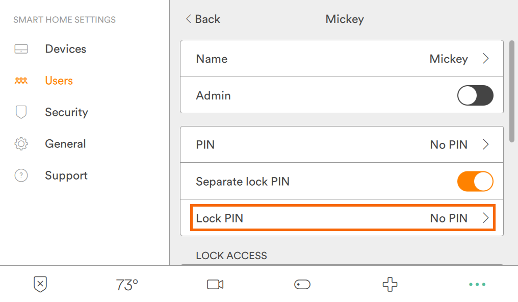Click the General gear icon in sidebar

click(x=21, y=144)
